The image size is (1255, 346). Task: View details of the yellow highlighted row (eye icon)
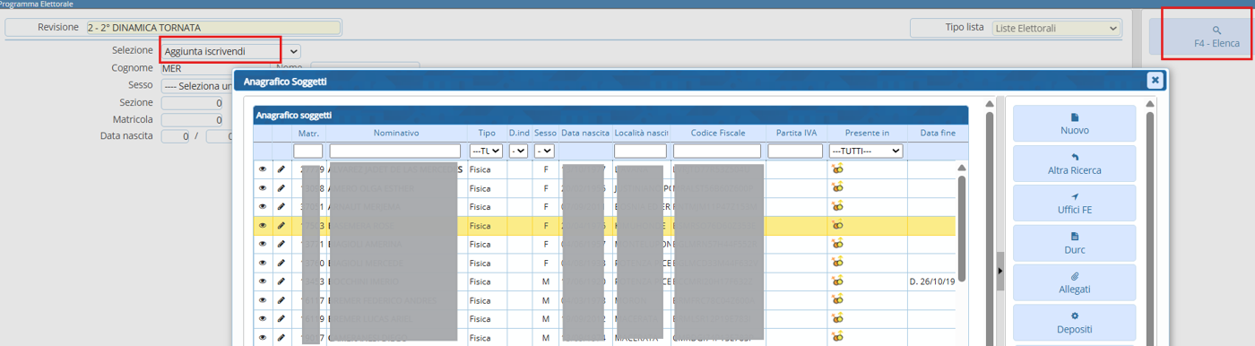pyautogui.click(x=263, y=225)
